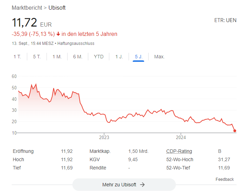The height and width of the screenshot is (196, 251).
Task: Select the 6 M. range tab
Action: [78, 57]
